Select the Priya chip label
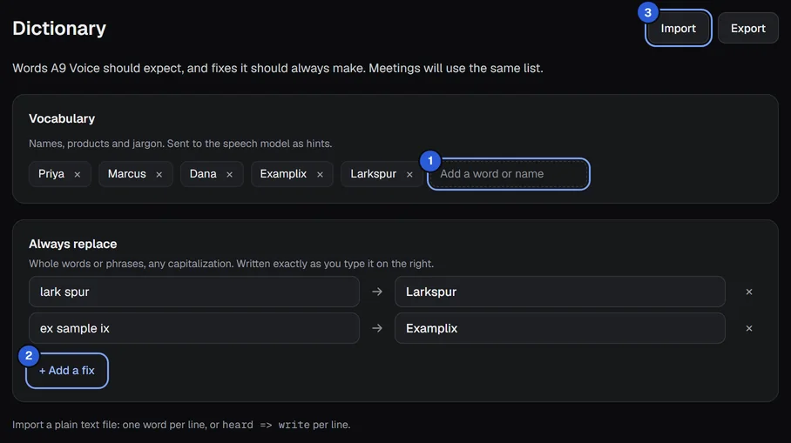The image size is (791, 443). [51, 174]
